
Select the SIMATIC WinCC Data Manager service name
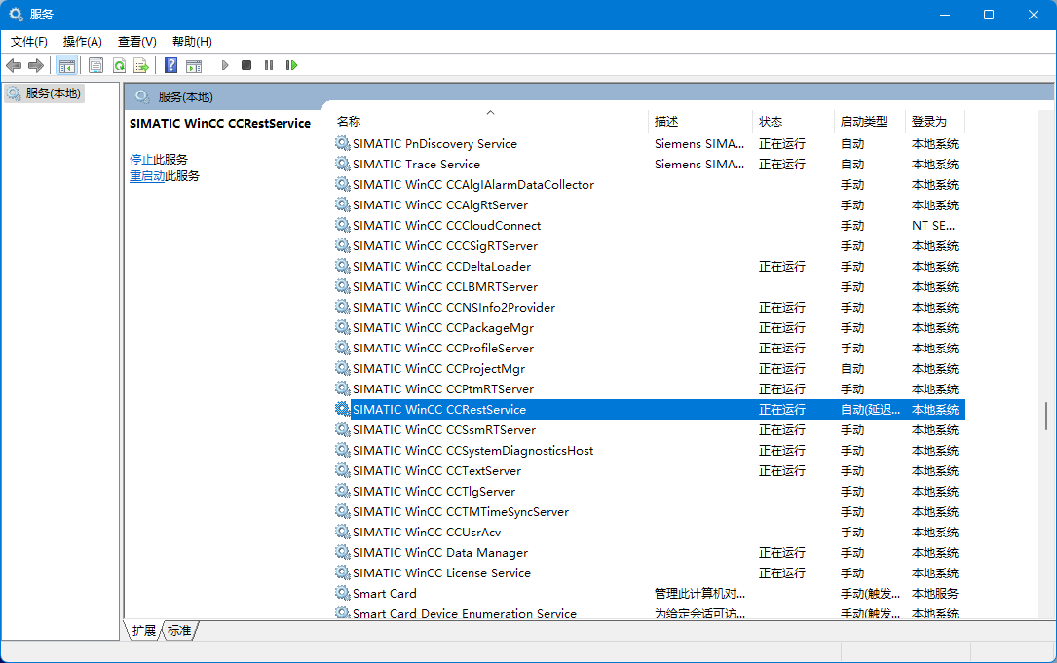tap(440, 553)
